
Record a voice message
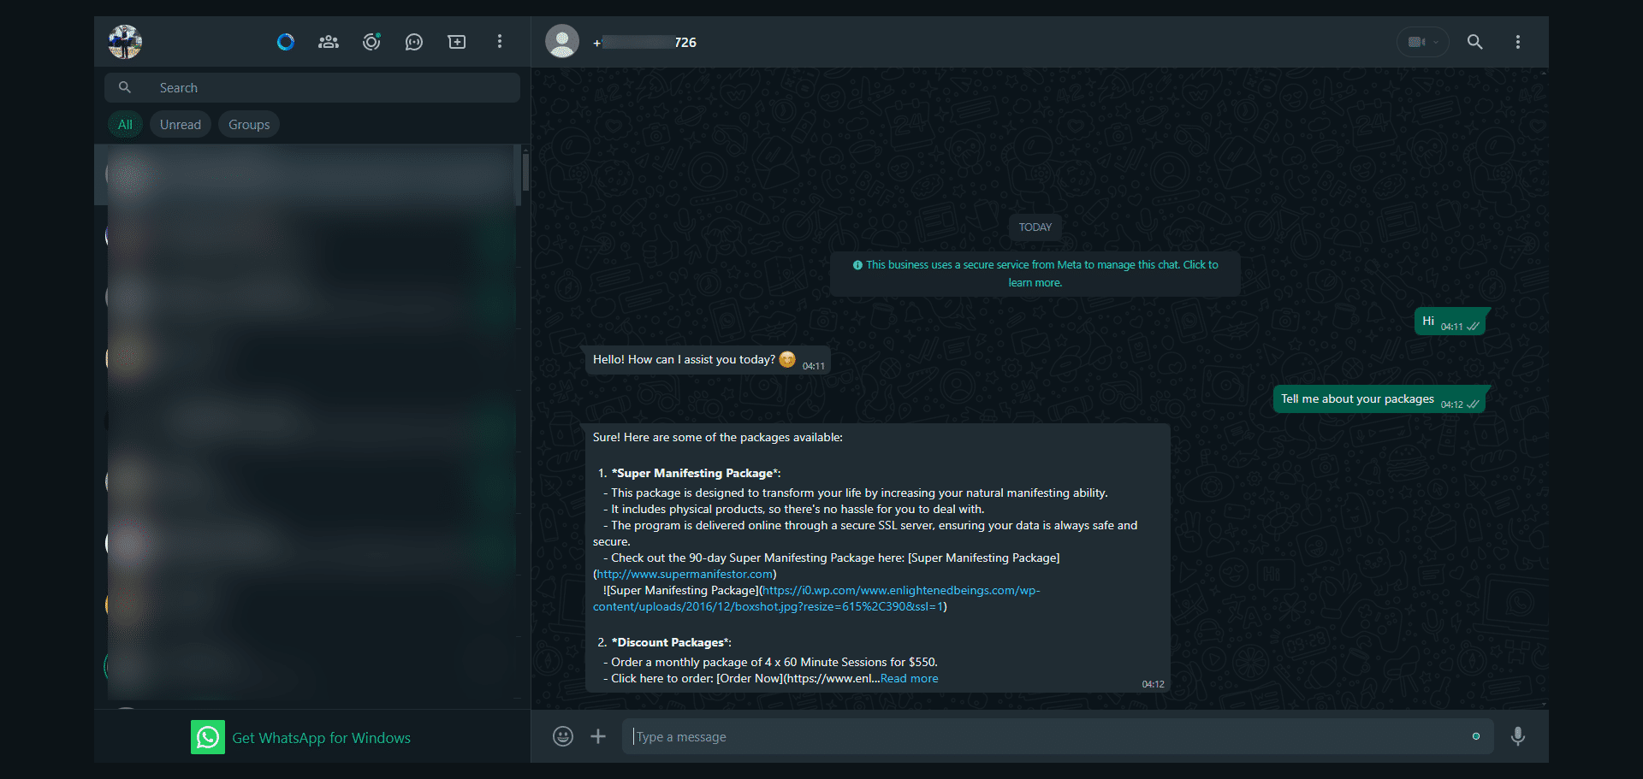click(1519, 735)
